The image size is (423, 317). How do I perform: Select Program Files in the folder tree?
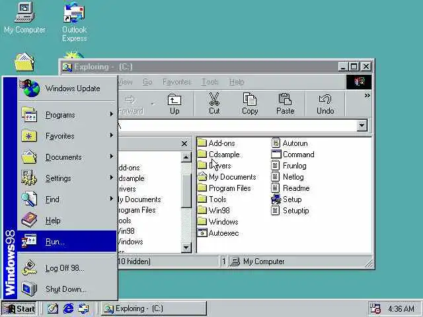click(137, 210)
